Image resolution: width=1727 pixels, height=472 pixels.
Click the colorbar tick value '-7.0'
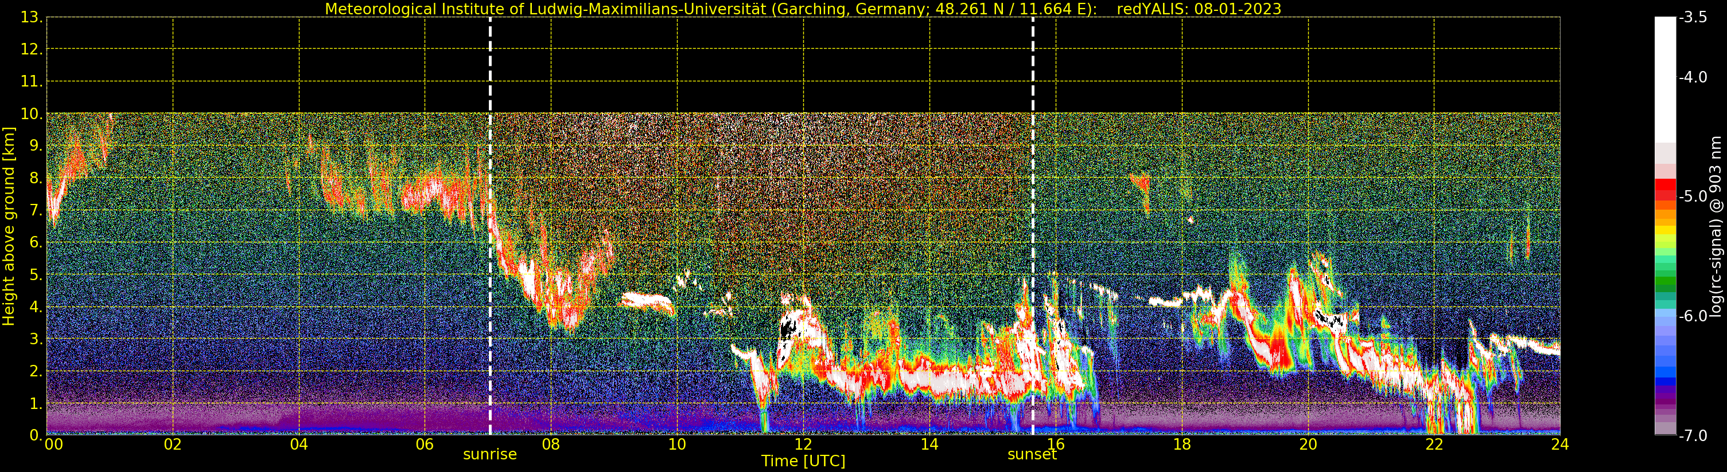click(x=1693, y=435)
